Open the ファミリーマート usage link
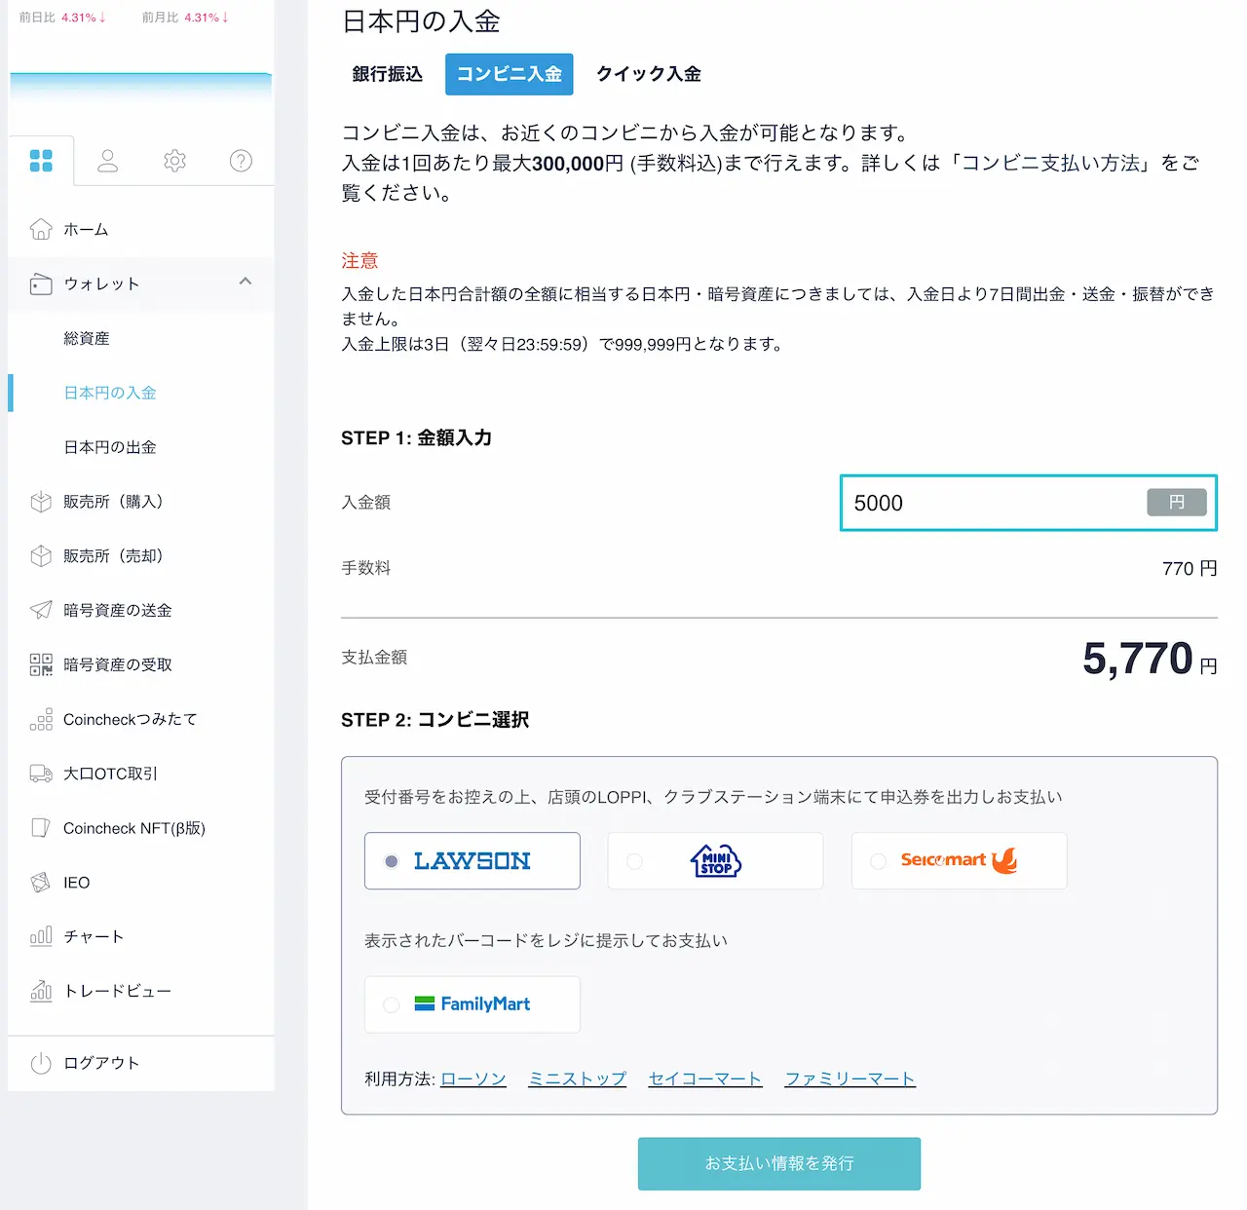The width and height of the screenshot is (1247, 1210). 850,1078
